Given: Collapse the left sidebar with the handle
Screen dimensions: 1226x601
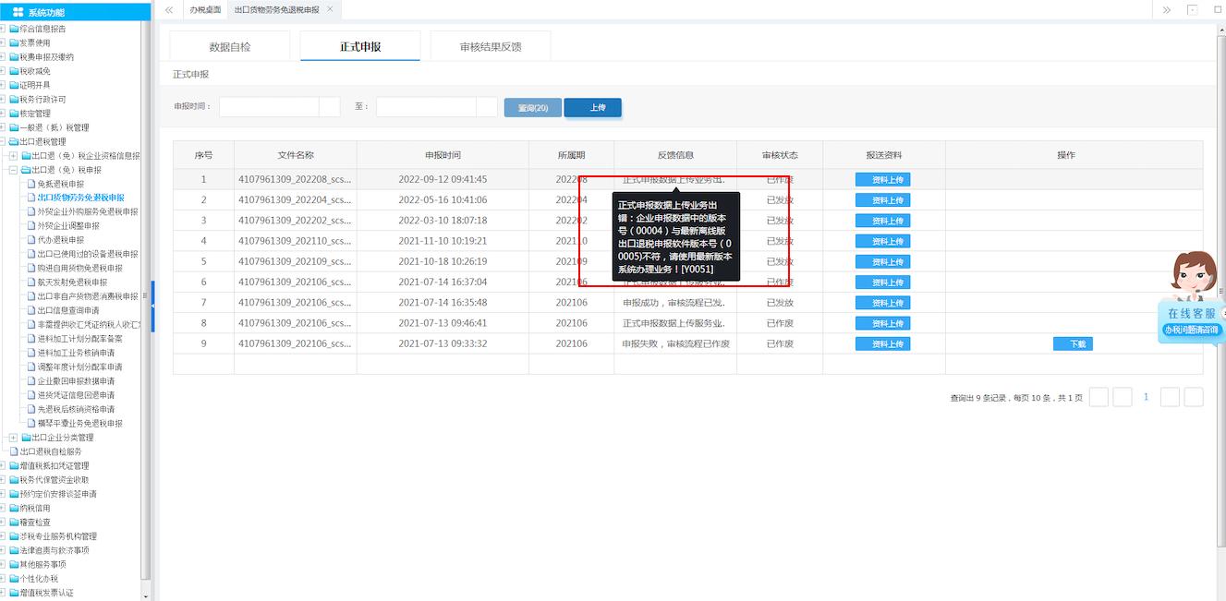Looking at the screenshot, I should (x=152, y=307).
